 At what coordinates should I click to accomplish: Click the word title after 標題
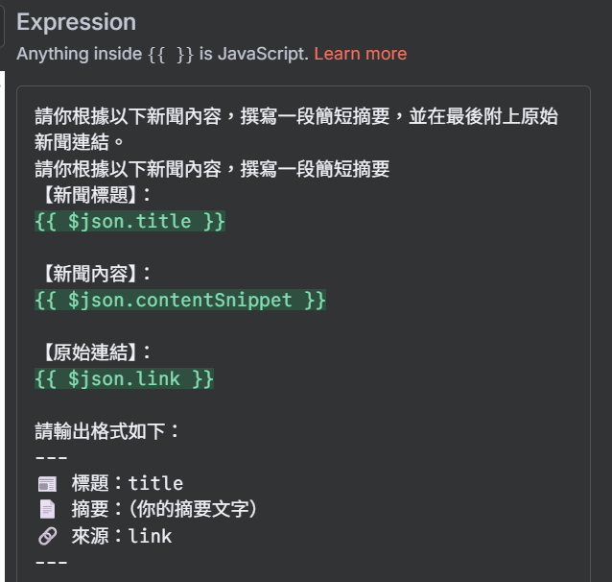(155, 484)
